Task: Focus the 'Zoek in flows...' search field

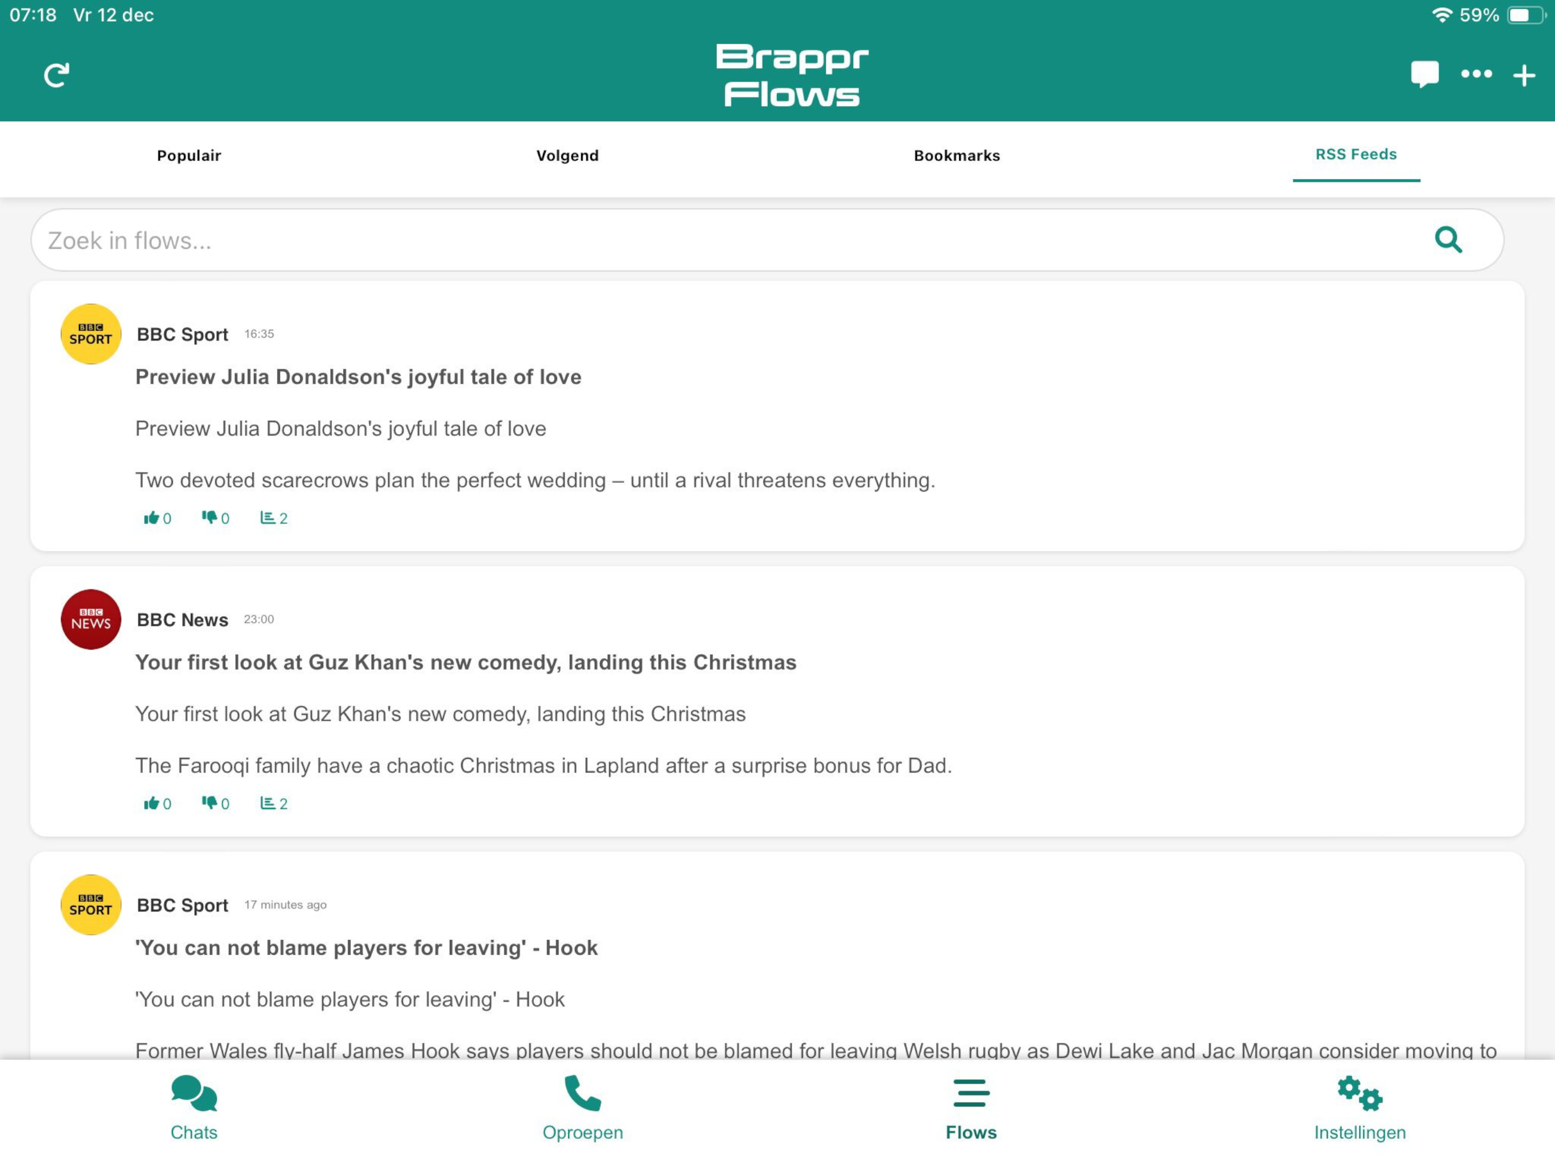Action: [x=767, y=240]
